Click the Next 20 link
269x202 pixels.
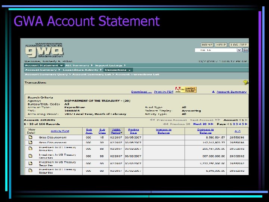tap(200, 124)
